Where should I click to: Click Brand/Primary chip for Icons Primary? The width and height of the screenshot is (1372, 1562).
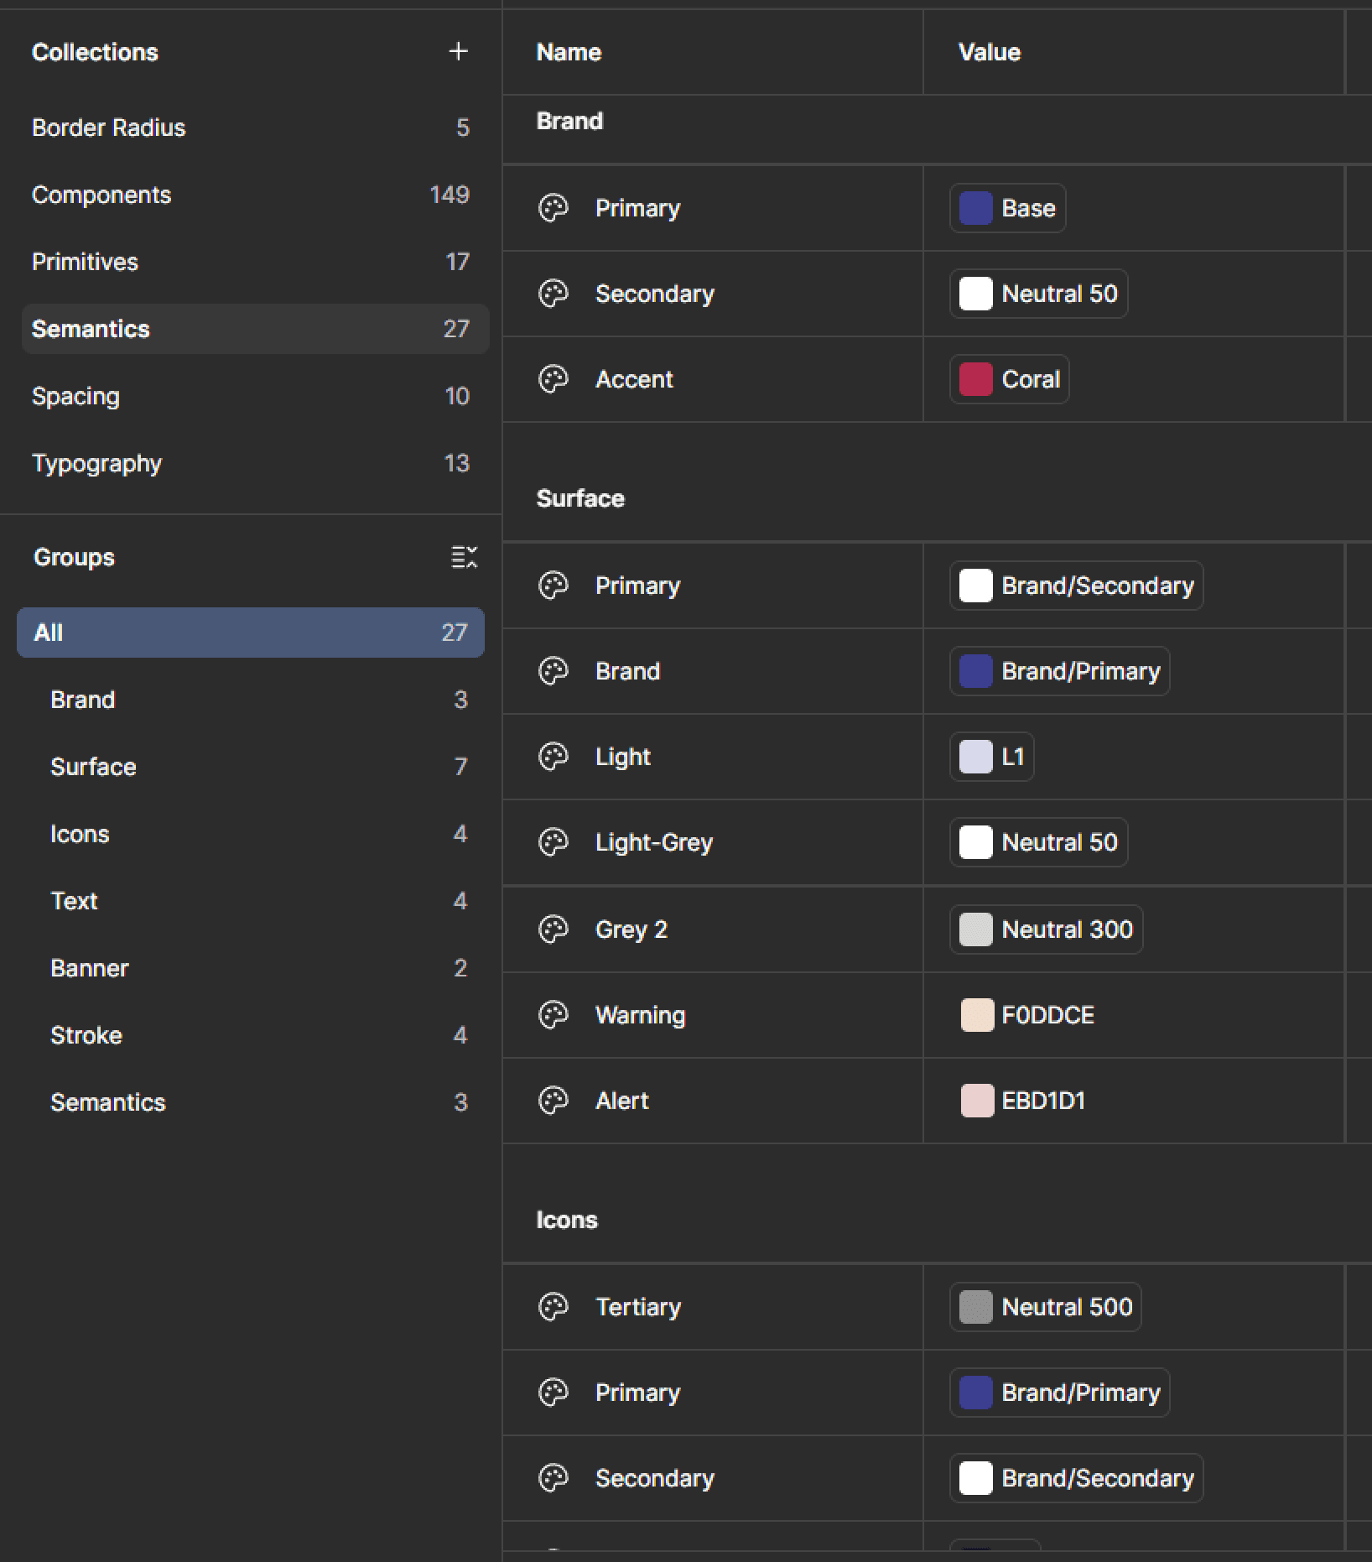(x=1060, y=1393)
